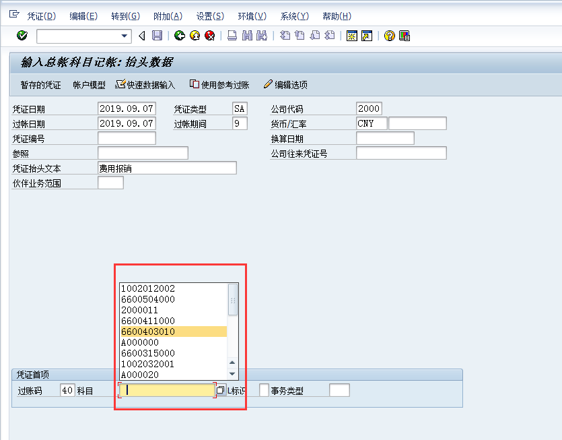Image resolution: width=562 pixels, height=440 pixels.
Task: Click the 使用参考过账 button
Action: pyautogui.click(x=219, y=85)
